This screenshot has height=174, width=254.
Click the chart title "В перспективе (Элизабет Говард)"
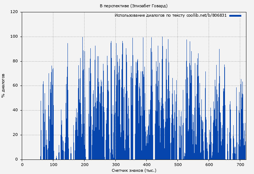[x=134, y=6]
